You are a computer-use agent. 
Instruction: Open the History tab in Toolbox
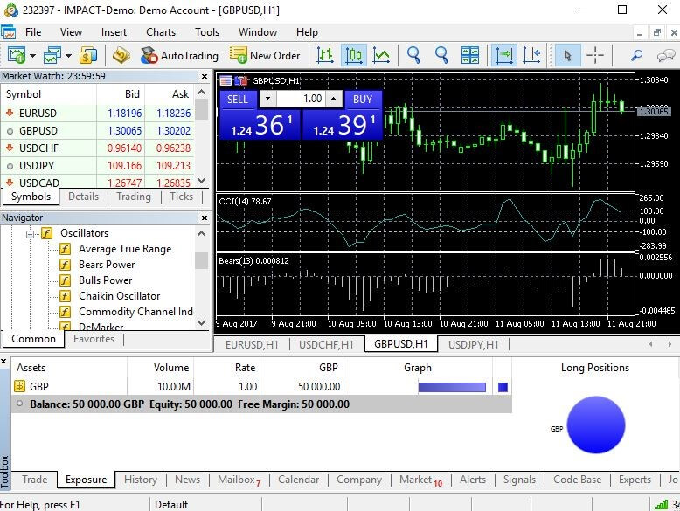pos(141,480)
